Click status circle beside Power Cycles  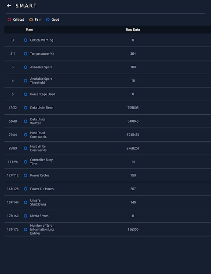[x=25, y=175]
